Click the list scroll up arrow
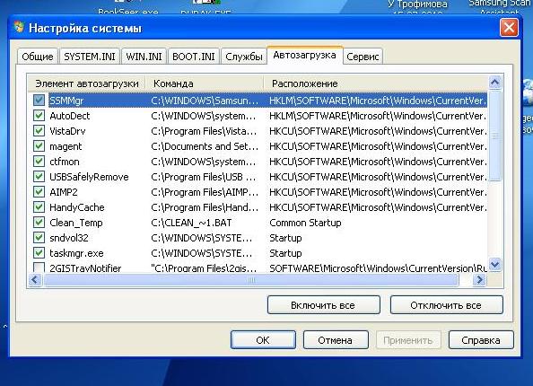Viewport: 533px width, 386px height. 495,83
